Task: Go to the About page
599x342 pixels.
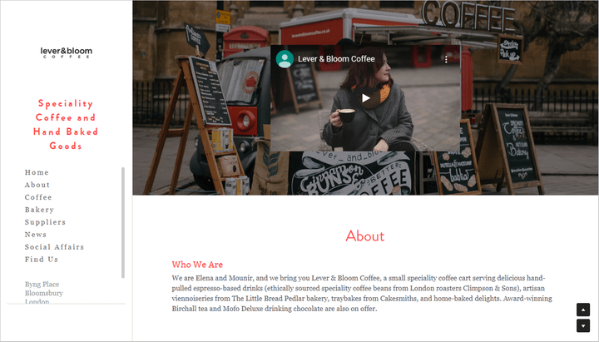Action: pyautogui.click(x=37, y=185)
